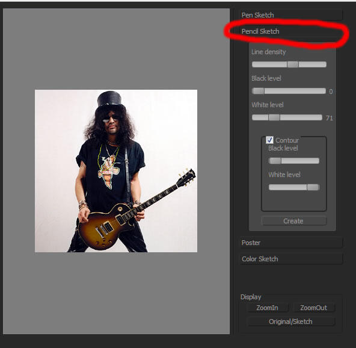Click the White level slider showing 71
Screen dimensions: 356x348
point(287,117)
